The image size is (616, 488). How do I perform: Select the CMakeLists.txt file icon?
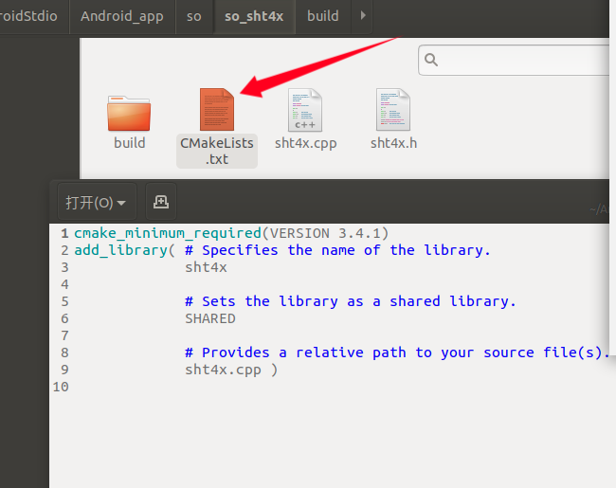(x=217, y=110)
